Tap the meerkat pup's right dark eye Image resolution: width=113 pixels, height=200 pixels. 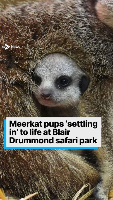click(64, 82)
